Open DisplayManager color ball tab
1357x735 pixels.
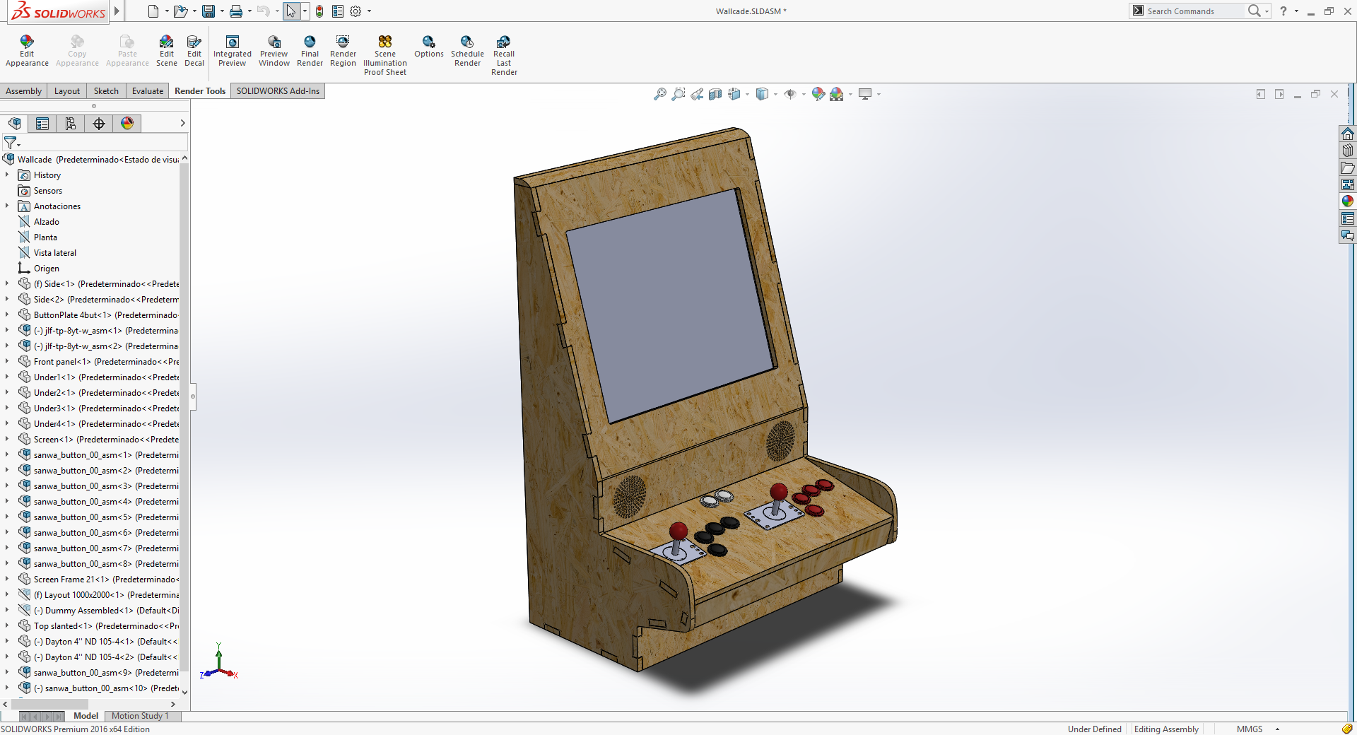(127, 124)
